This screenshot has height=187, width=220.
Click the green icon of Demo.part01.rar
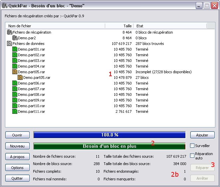15,49
